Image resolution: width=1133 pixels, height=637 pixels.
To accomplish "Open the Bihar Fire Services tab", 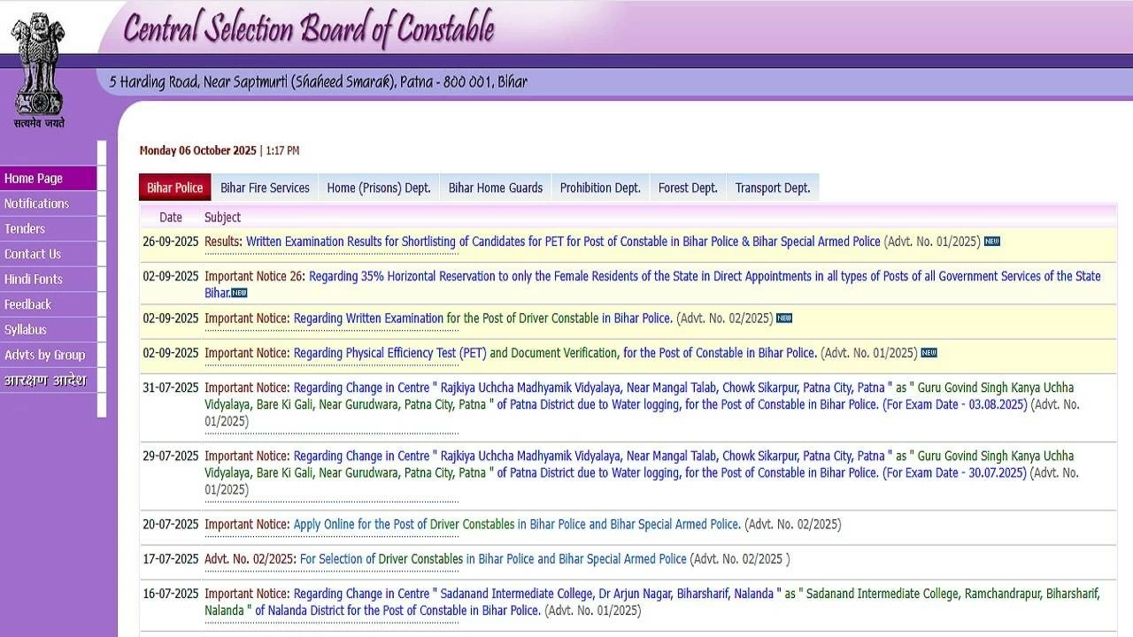I will 265,188.
